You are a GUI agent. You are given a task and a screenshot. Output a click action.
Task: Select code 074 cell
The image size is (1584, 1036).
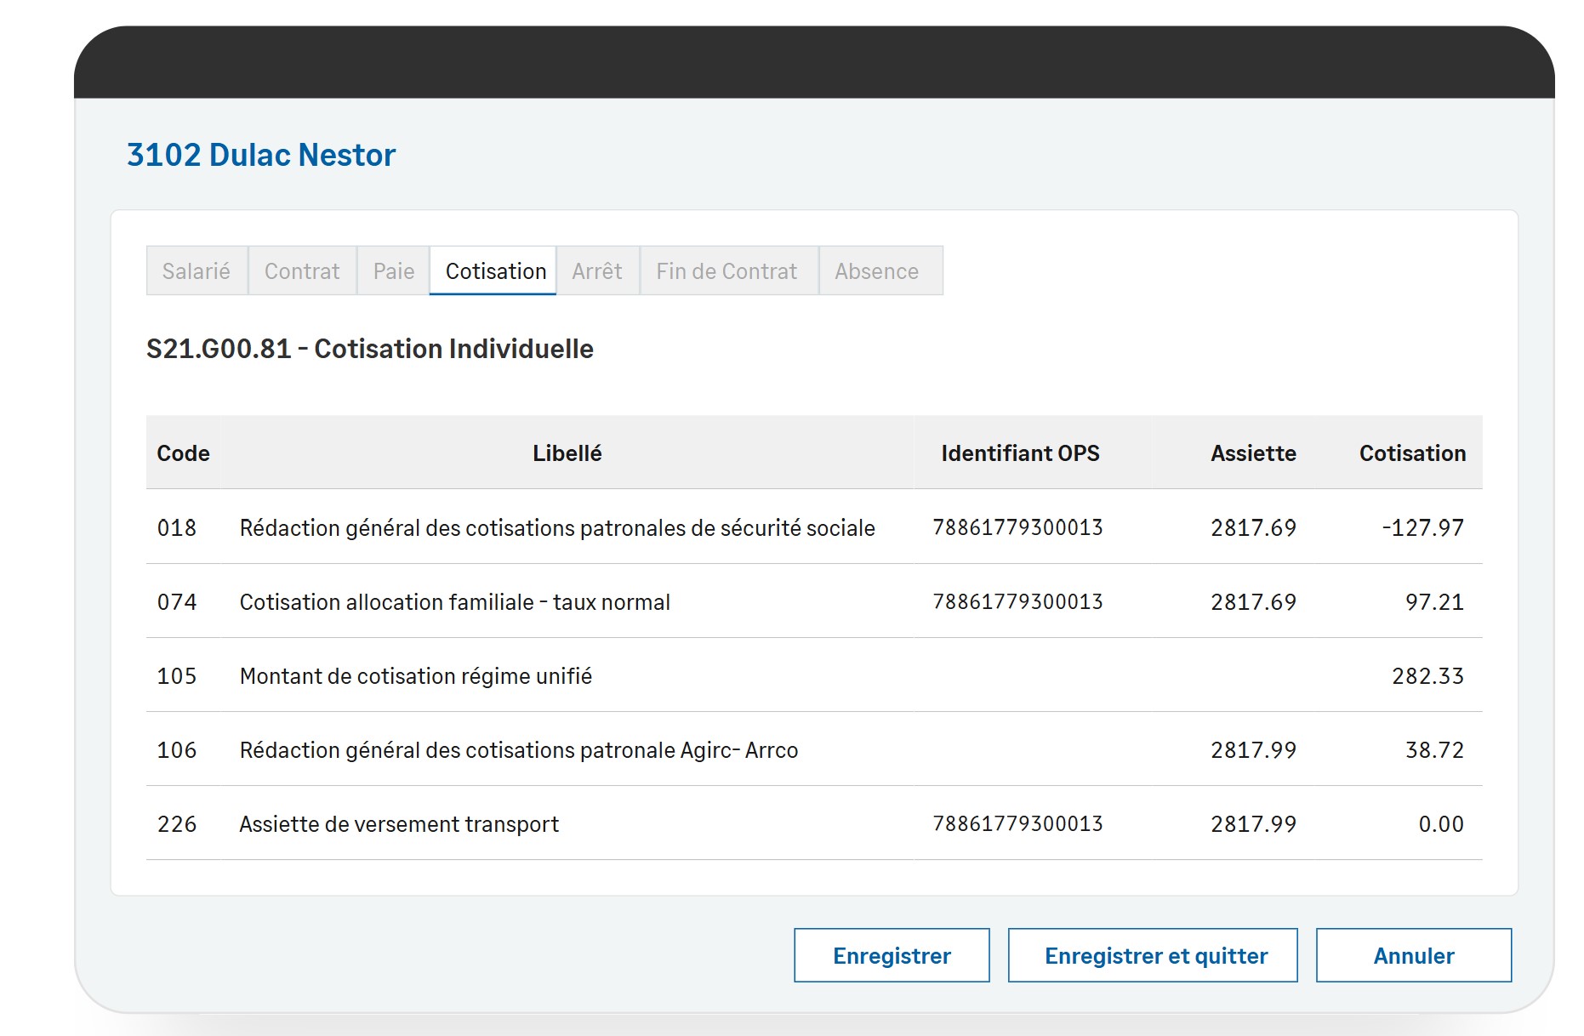click(177, 602)
